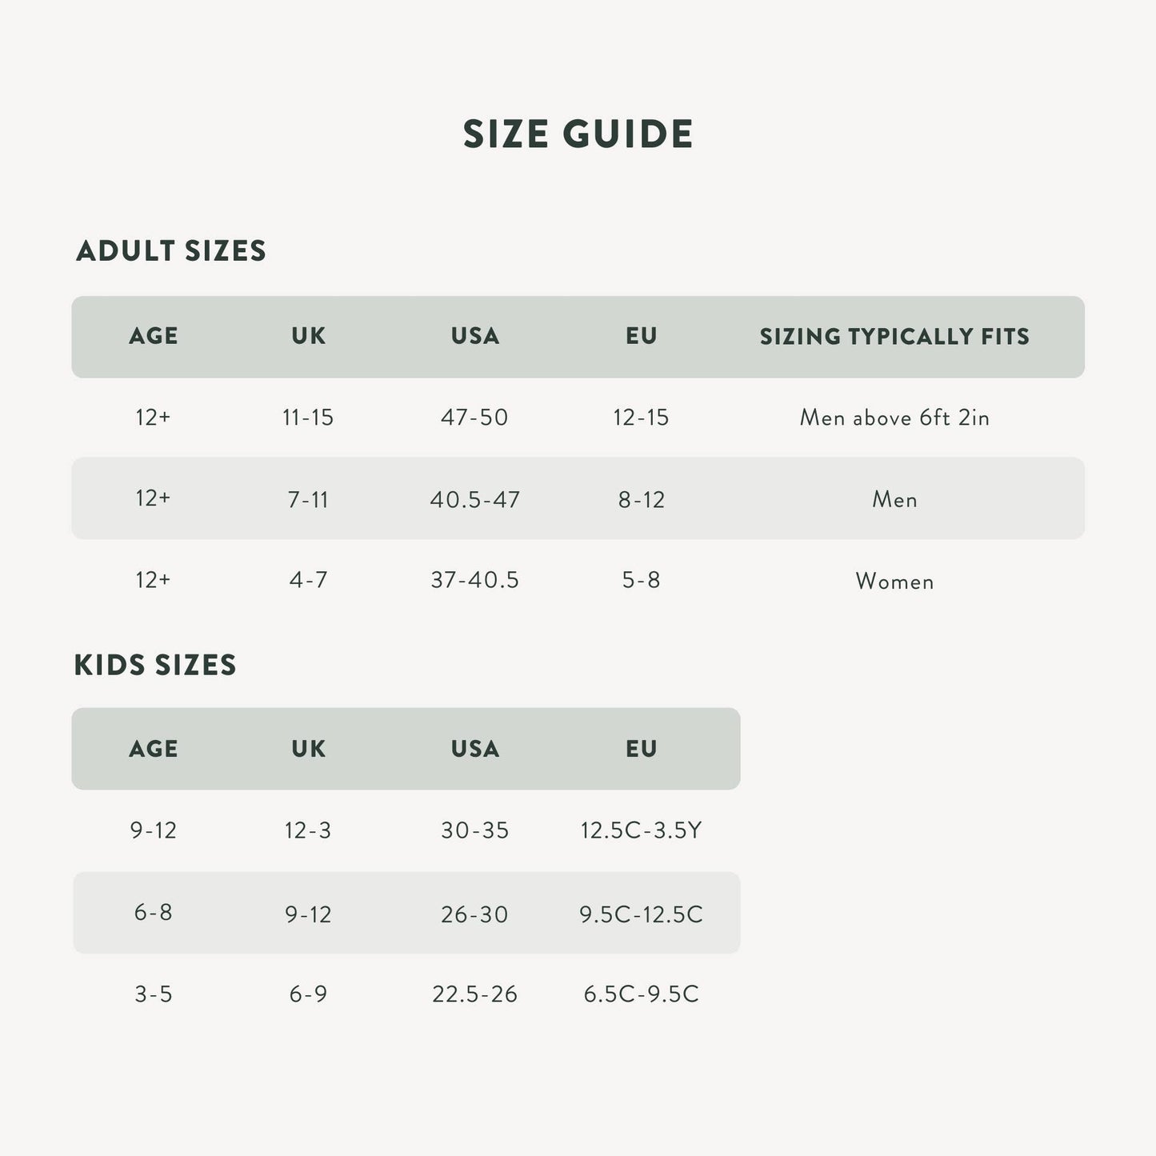The width and height of the screenshot is (1156, 1156).
Task: Select the 47-50 USA size cell
Action: (474, 418)
